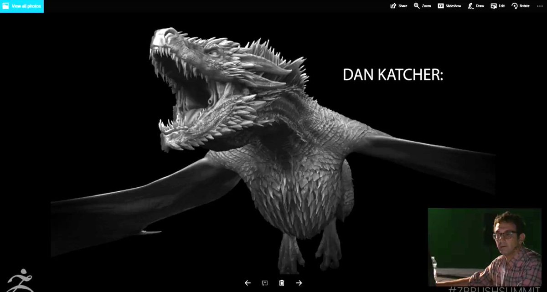Start the Slideshow
Screen dimensions: 547x292
449,6
